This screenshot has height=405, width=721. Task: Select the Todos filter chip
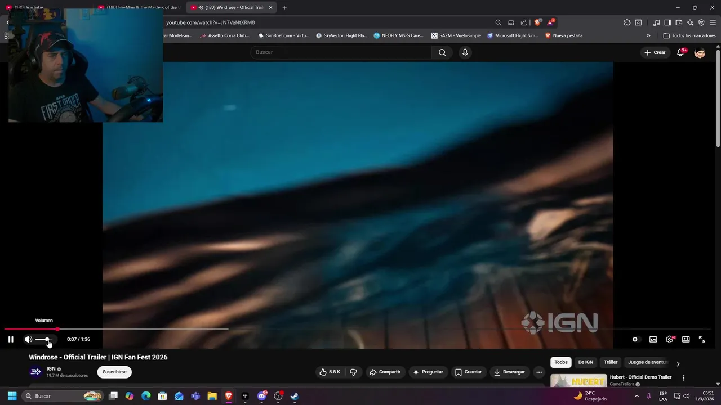tap(561, 362)
